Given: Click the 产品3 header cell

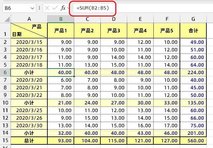Looking at the screenshot, I should [114, 31].
